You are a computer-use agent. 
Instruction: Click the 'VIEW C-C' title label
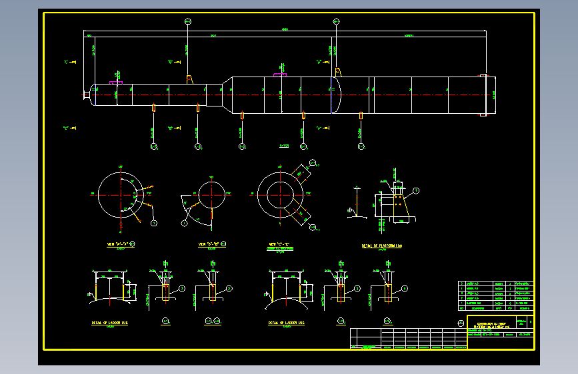pyautogui.click(x=280, y=244)
